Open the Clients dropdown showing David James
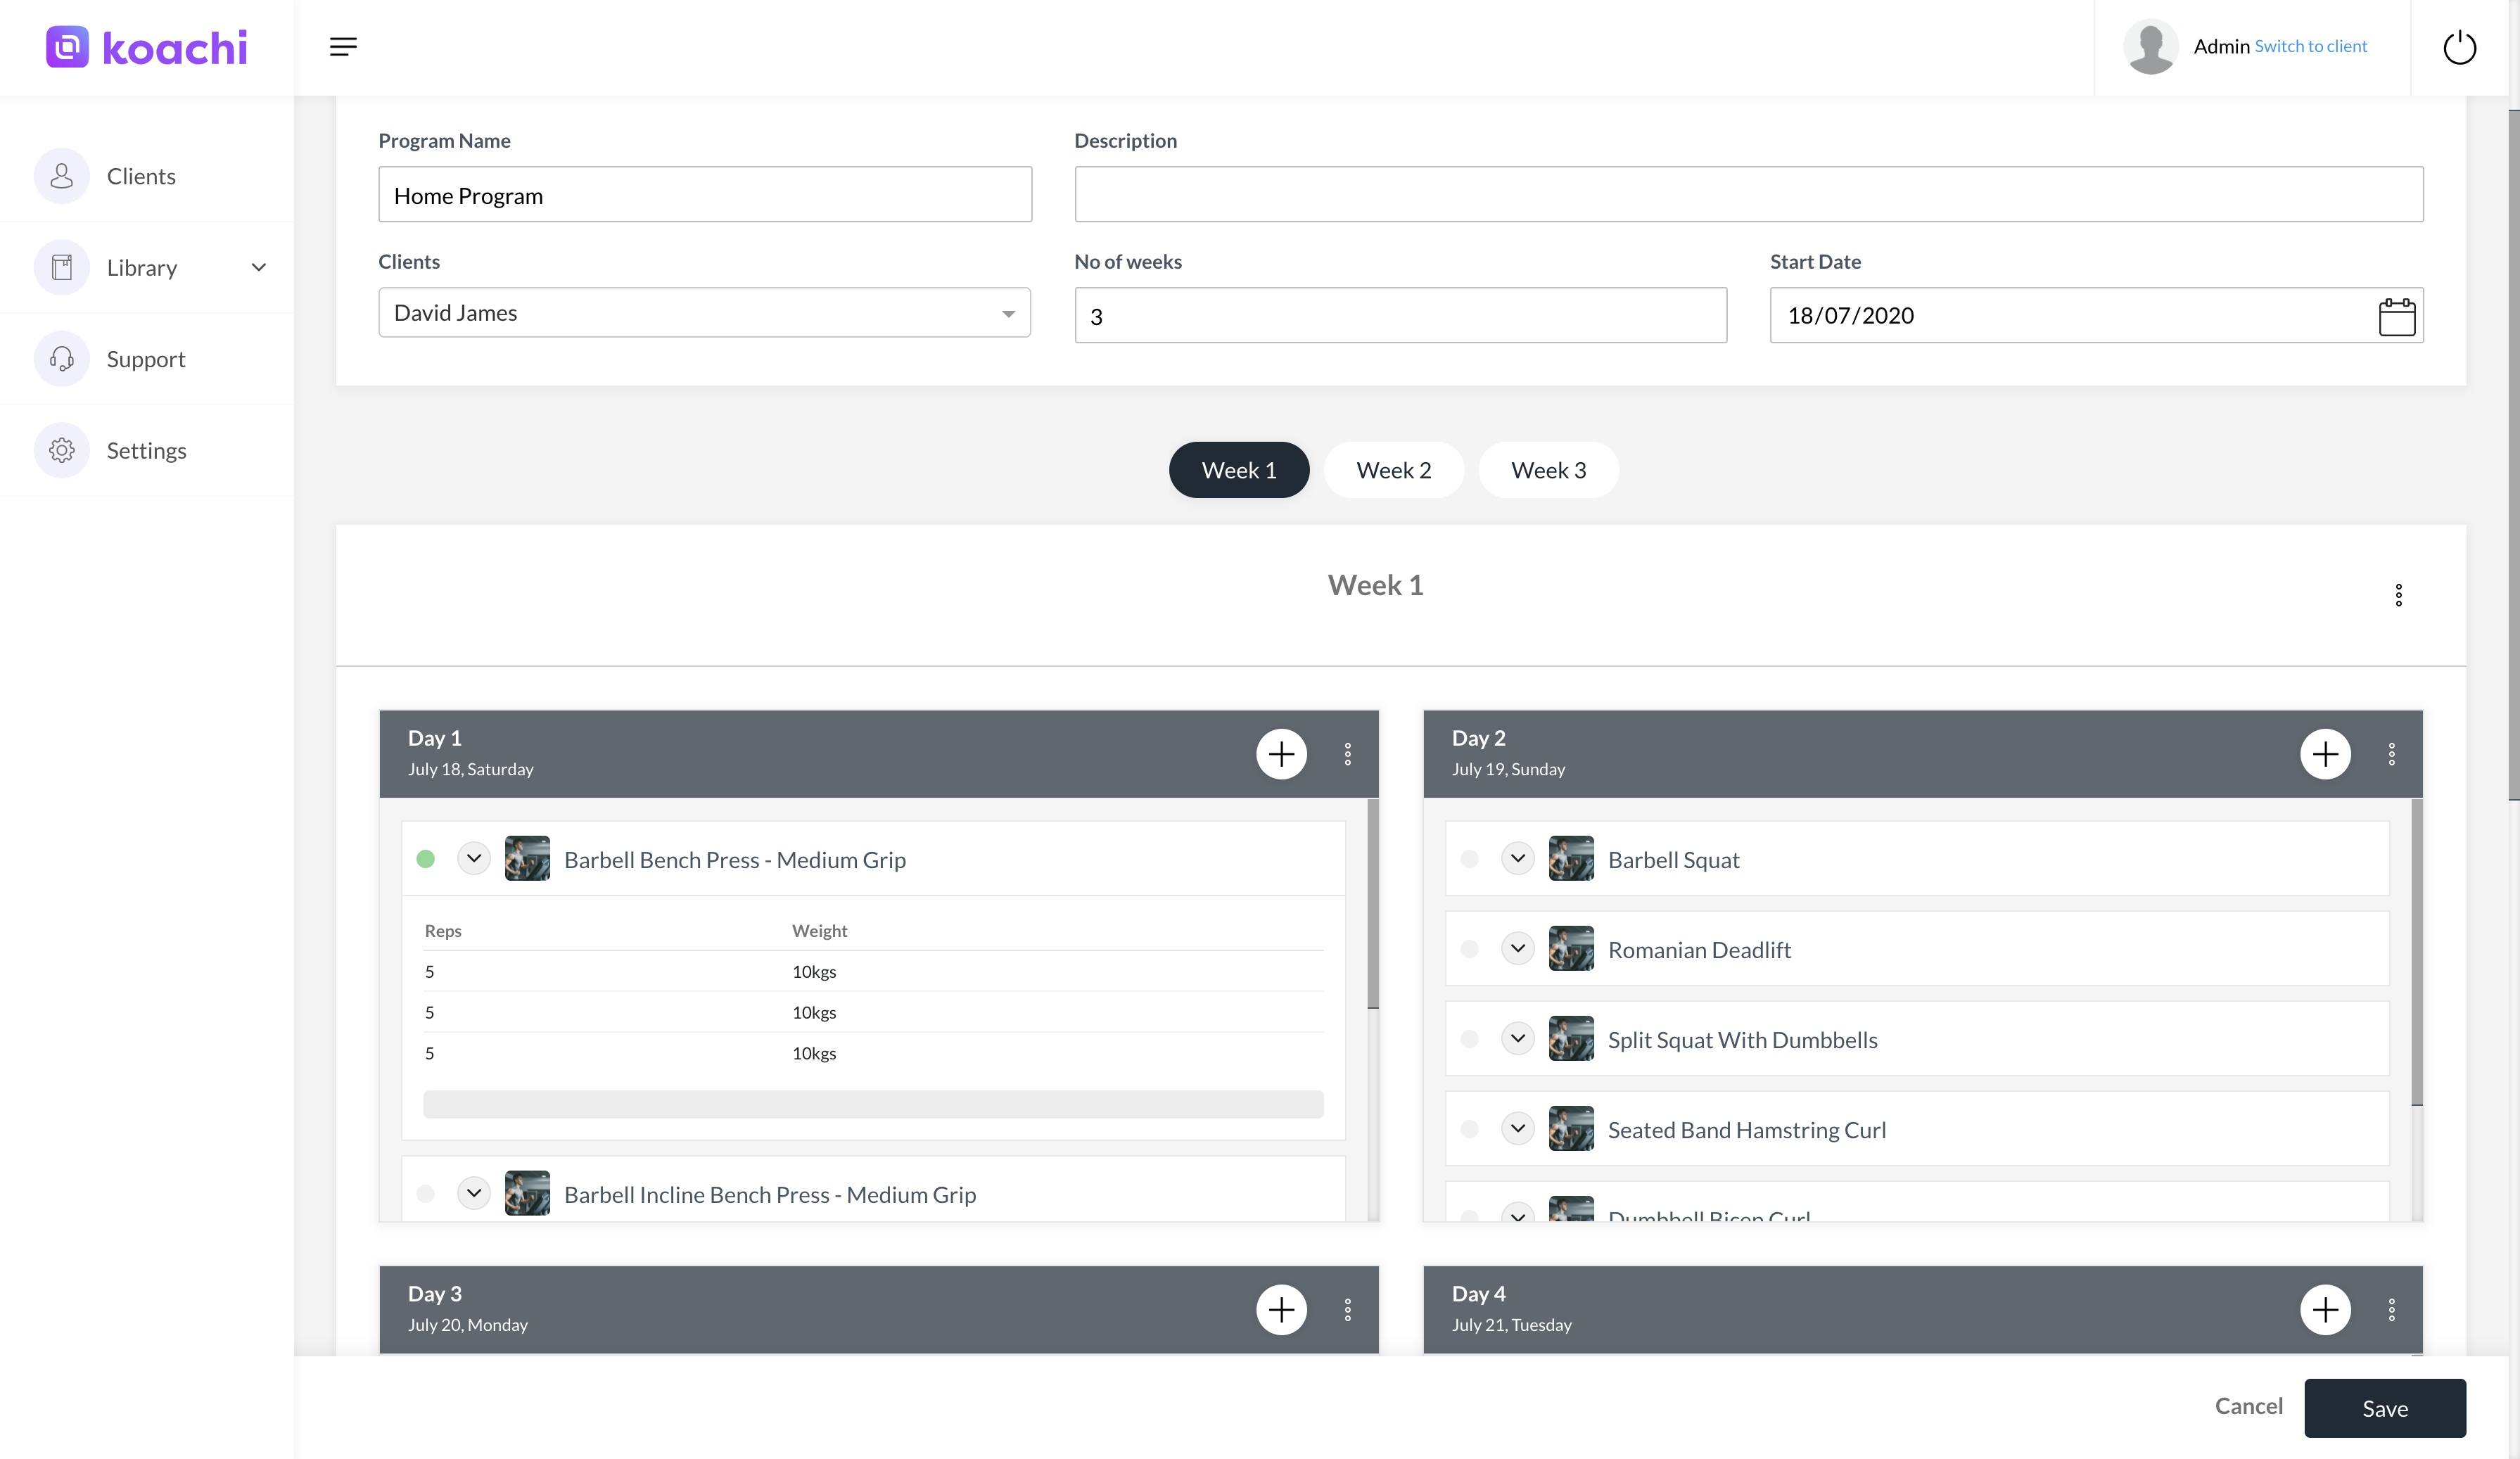This screenshot has width=2520, height=1459. tap(704, 313)
